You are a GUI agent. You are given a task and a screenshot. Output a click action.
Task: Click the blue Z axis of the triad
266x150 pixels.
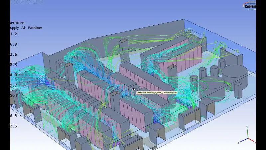(243, 140)
